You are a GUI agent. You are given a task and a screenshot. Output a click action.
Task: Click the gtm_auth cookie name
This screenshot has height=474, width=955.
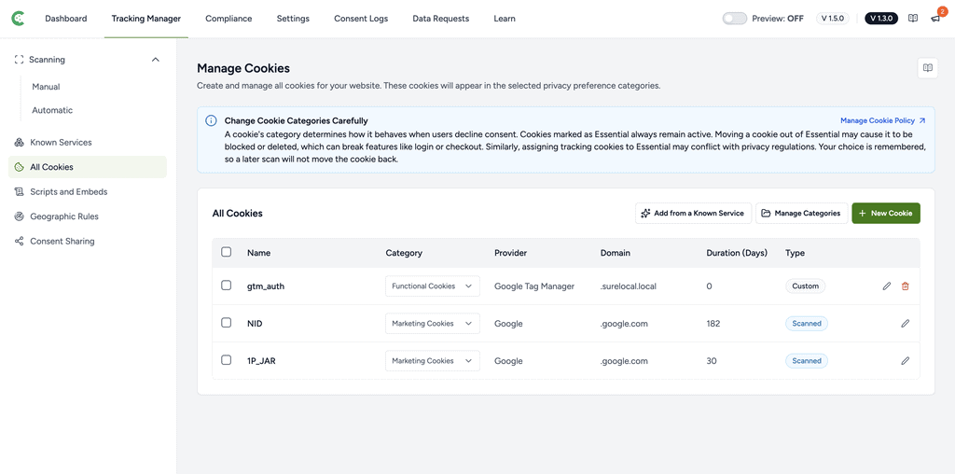click(x=266, y=286)
